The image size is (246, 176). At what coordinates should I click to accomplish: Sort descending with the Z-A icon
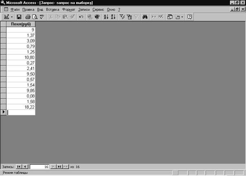(x=113, y=17)
